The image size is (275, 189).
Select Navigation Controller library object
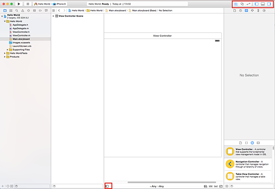click(248, 164)
